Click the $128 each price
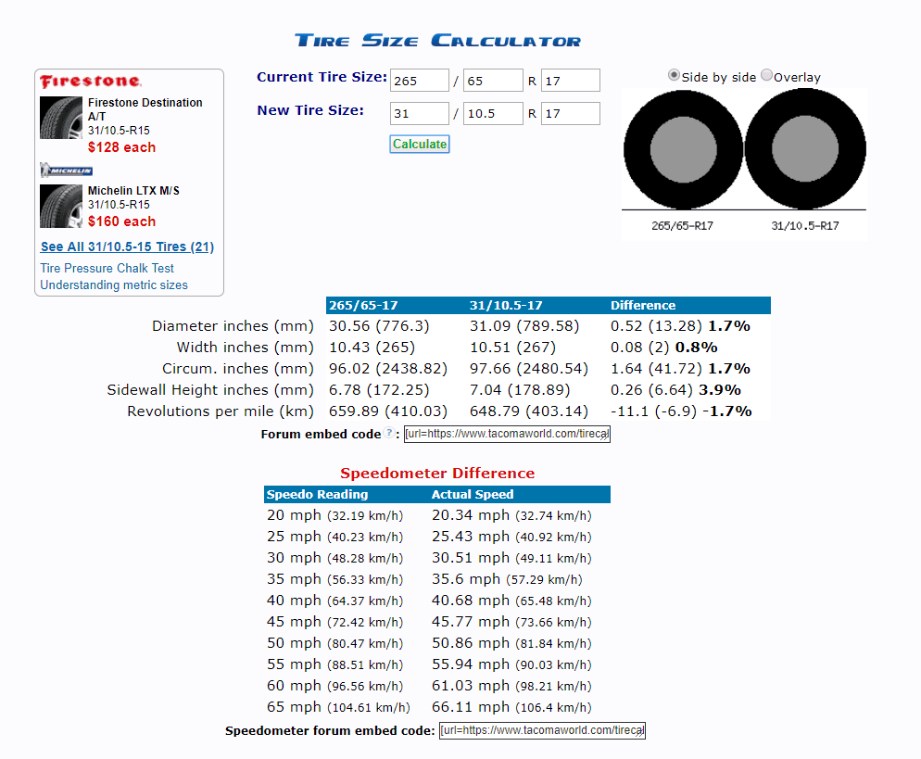This screenshot has height=759, width=921. pyautogui.click(x=122, y=147)
